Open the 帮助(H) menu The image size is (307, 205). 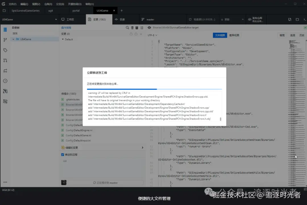pyautogui.click(x=90, y=4)
